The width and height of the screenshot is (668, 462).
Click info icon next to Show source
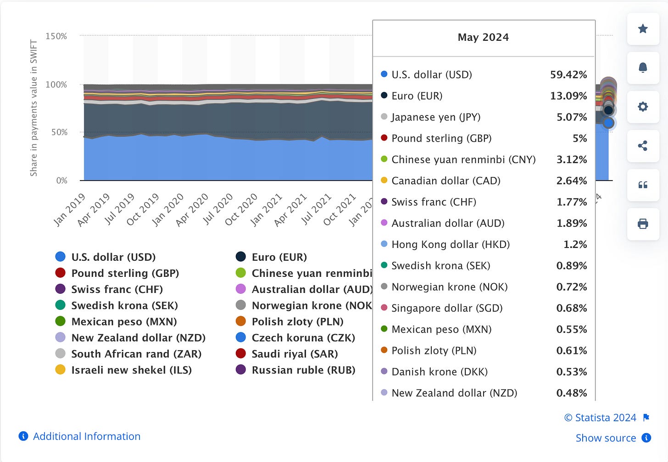pos(646,438)
